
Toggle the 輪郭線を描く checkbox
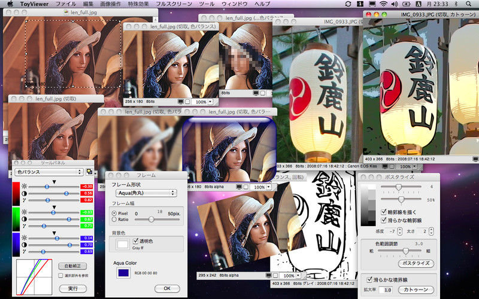(x=384, y=212)
